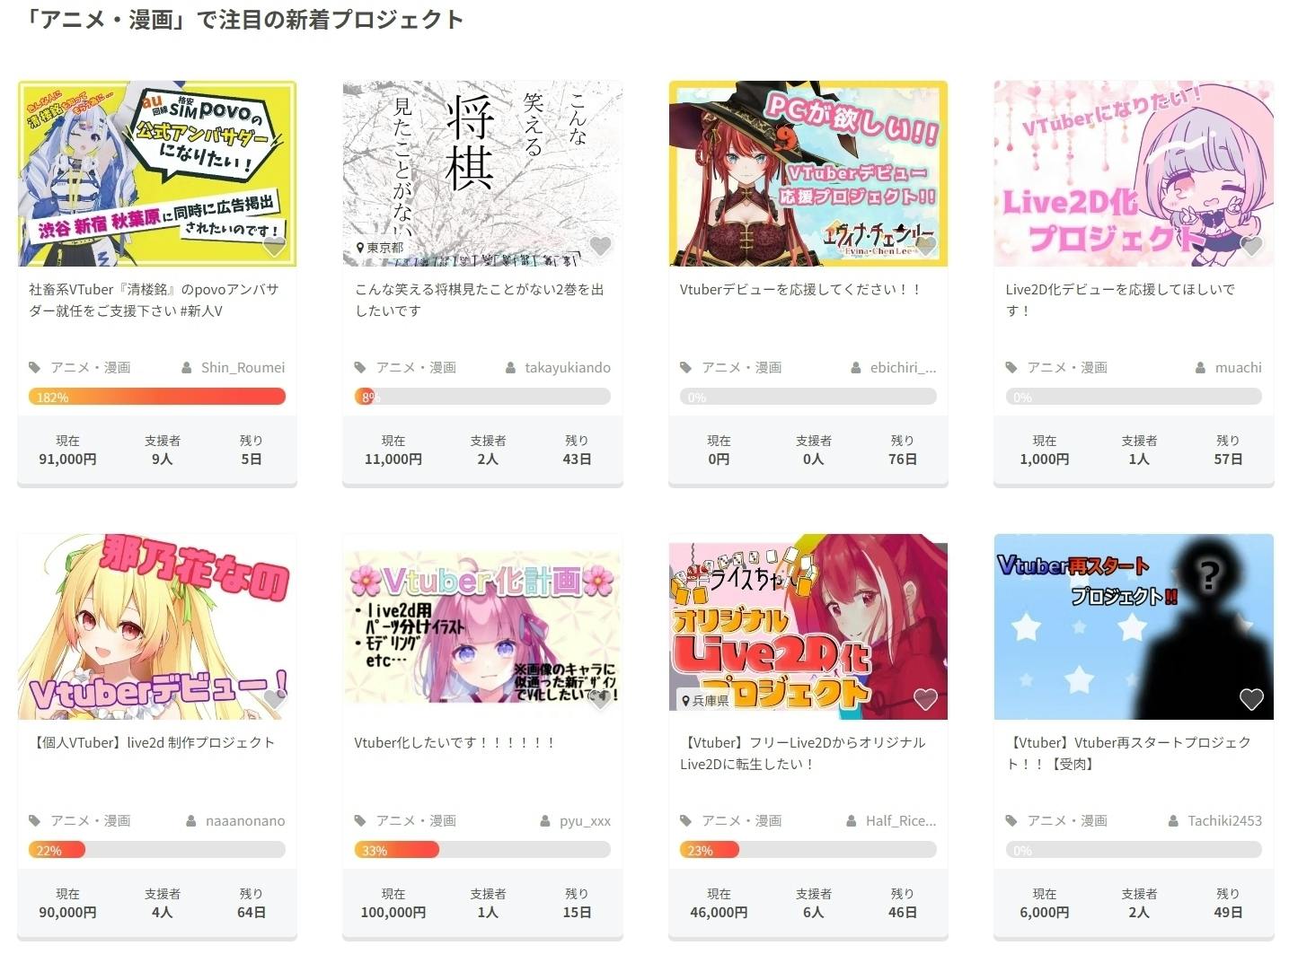Click the 33% progress bar on Vtuber化 project

tap(482, 850)
